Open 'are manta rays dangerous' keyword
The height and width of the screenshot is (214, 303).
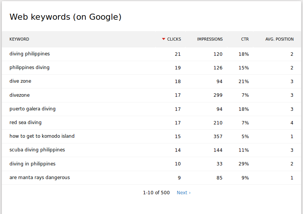40,178
